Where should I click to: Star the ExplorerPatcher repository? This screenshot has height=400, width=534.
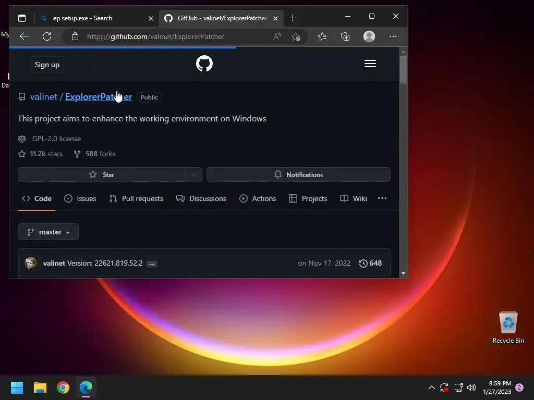102,175
